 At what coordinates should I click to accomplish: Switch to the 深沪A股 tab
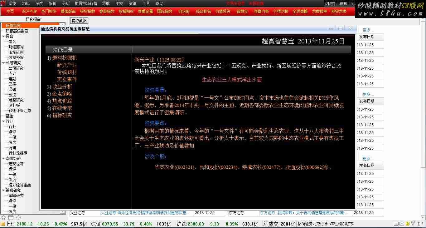29,11
